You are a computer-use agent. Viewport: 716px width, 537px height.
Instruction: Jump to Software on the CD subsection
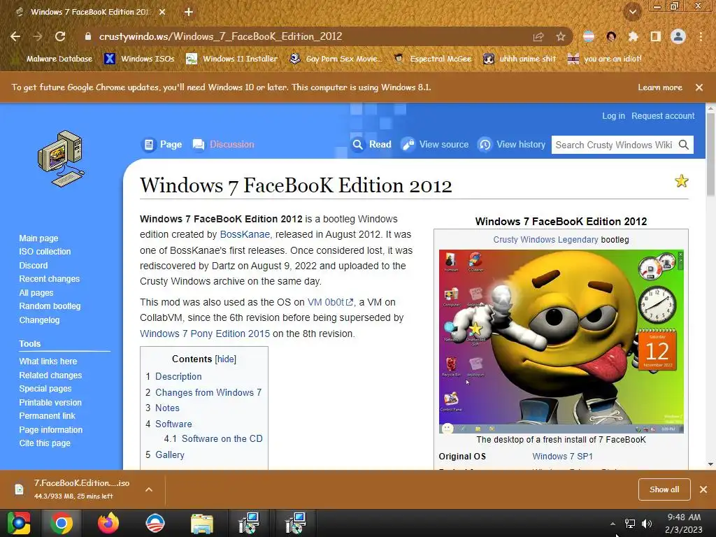coord(222,438)
